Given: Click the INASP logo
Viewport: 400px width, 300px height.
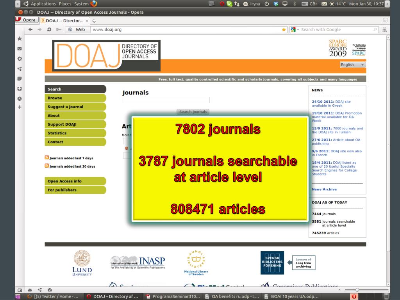Looking at the screenshot, I should coord(138,262).
